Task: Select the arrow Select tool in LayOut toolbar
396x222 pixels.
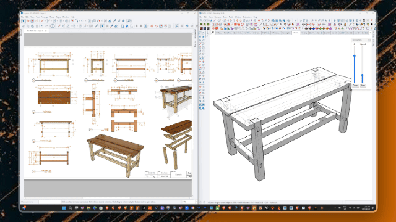Action: pos(24,21)
